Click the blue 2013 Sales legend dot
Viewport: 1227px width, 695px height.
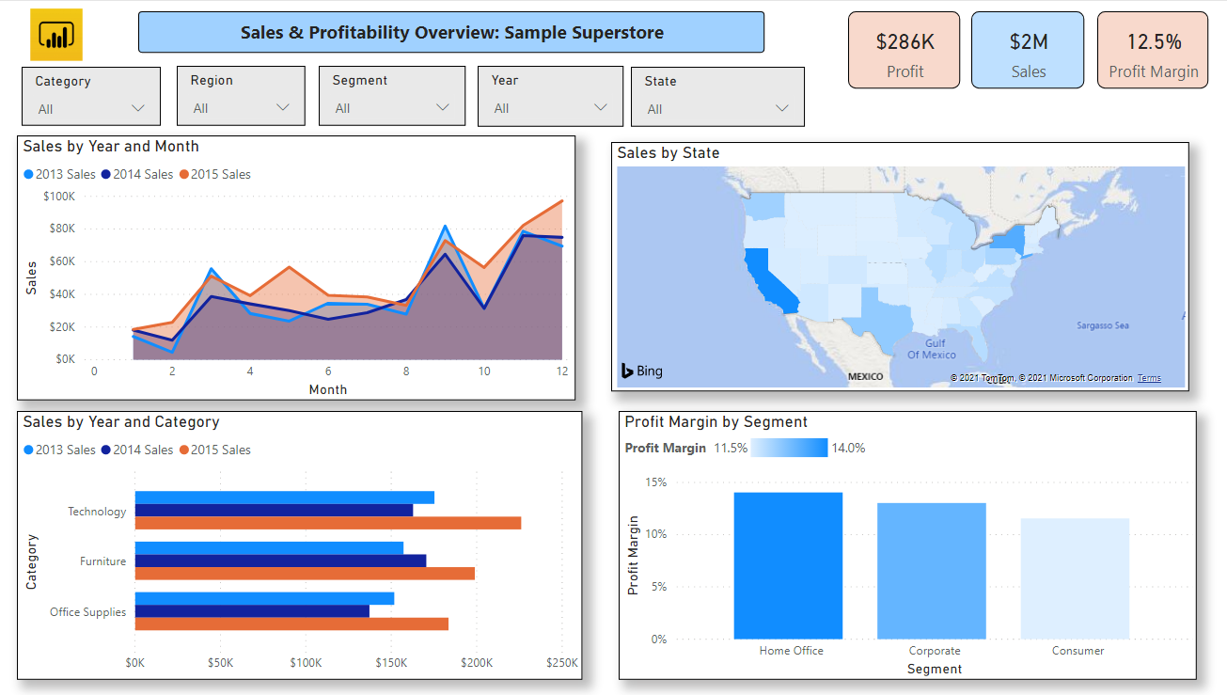29,174
